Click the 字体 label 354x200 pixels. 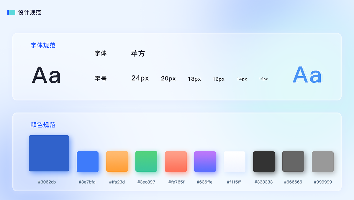[100, 53]
